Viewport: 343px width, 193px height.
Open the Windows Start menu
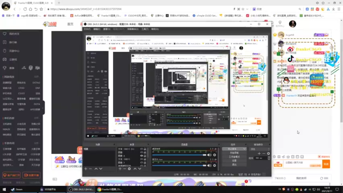coord(4,190)
